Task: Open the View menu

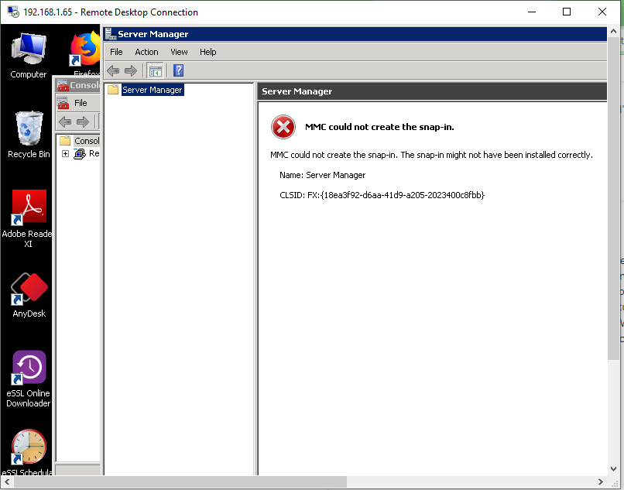Action: click(x=179, y=52)
